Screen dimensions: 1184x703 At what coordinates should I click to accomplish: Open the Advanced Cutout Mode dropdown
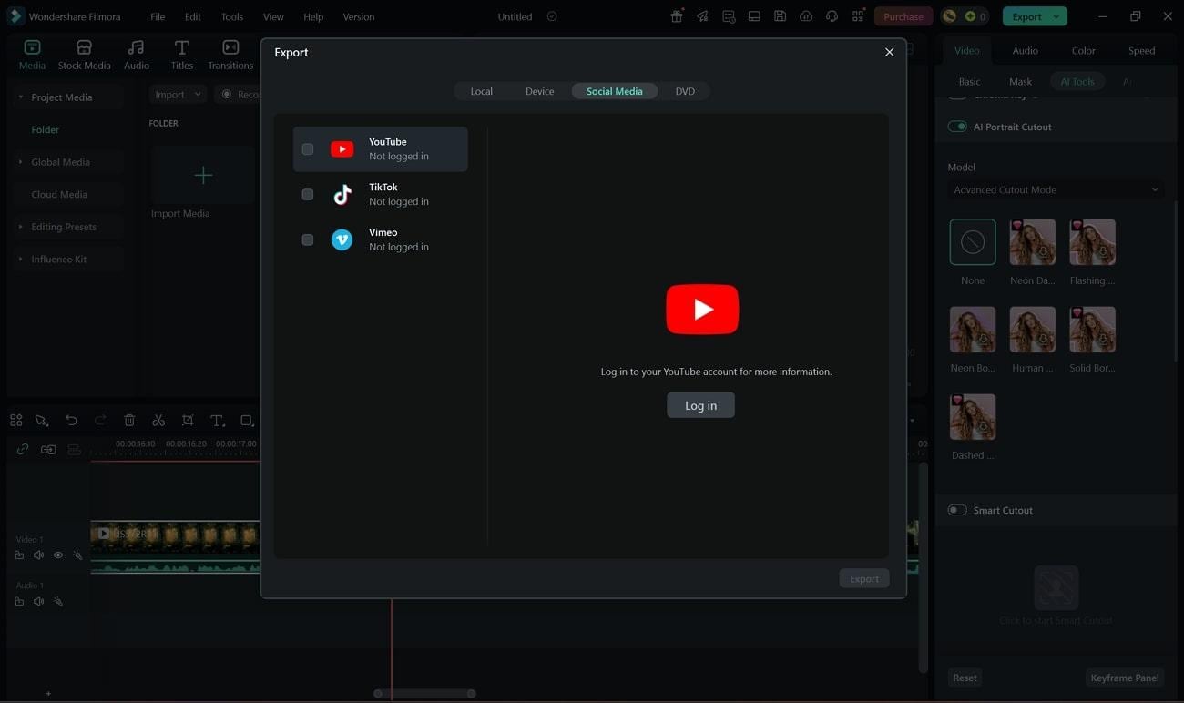1056,189
